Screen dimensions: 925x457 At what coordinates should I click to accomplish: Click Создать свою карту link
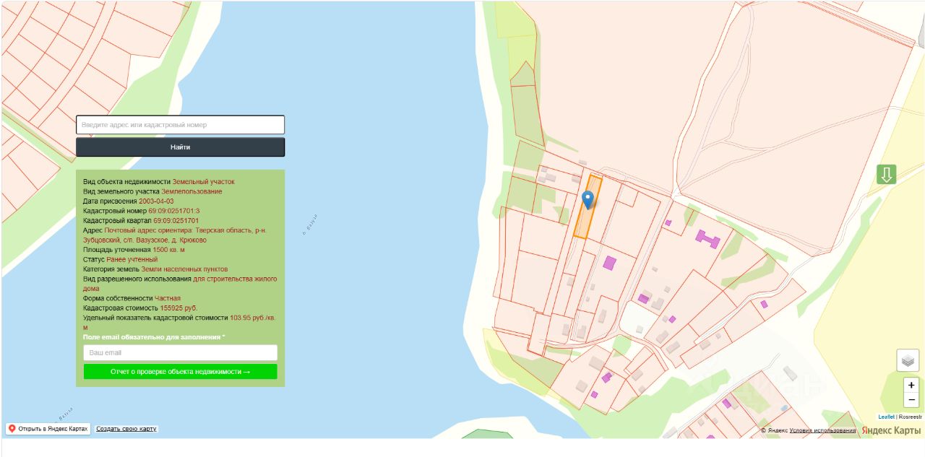pos(126,429)
